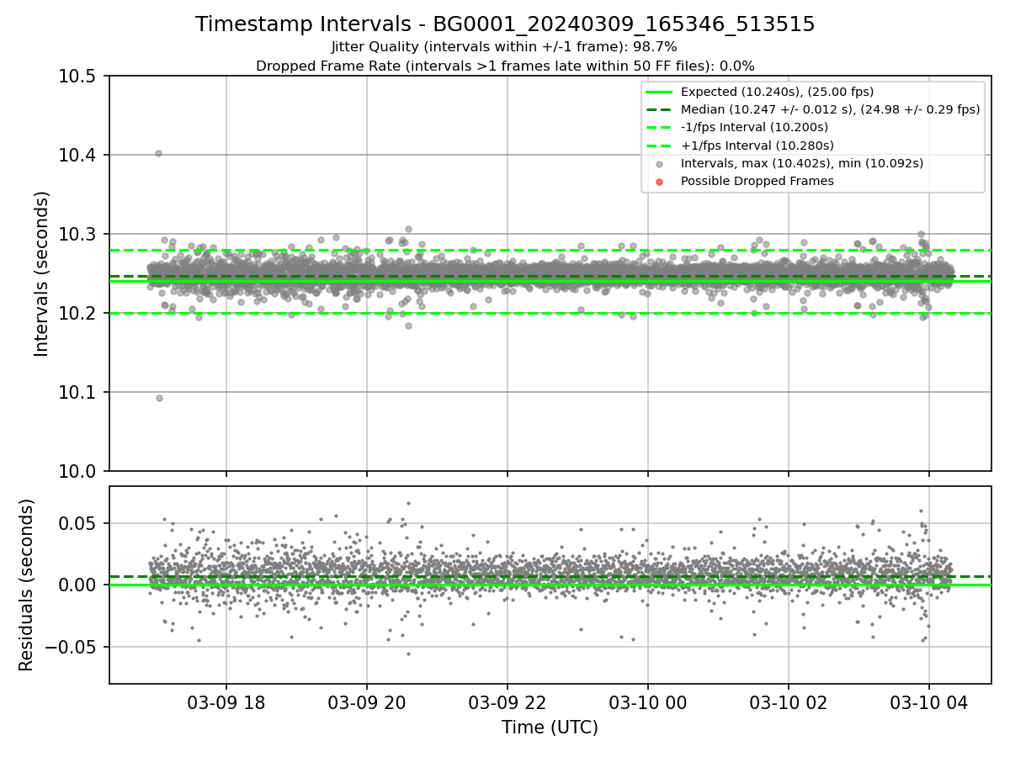Click legend text '-1/fps Interval (10.200s)'
The width and height of the screenshot is (1010, 757).
click(754, 127)
